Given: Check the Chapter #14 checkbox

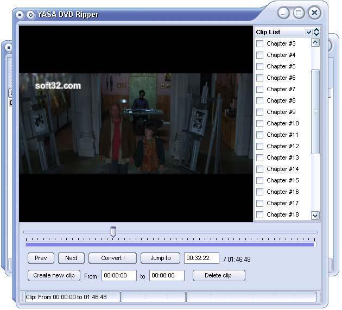Looking at the screenshot, I should click(259, 169).
